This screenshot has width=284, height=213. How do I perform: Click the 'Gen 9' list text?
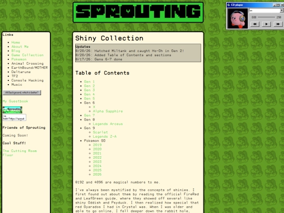point(89,128)
